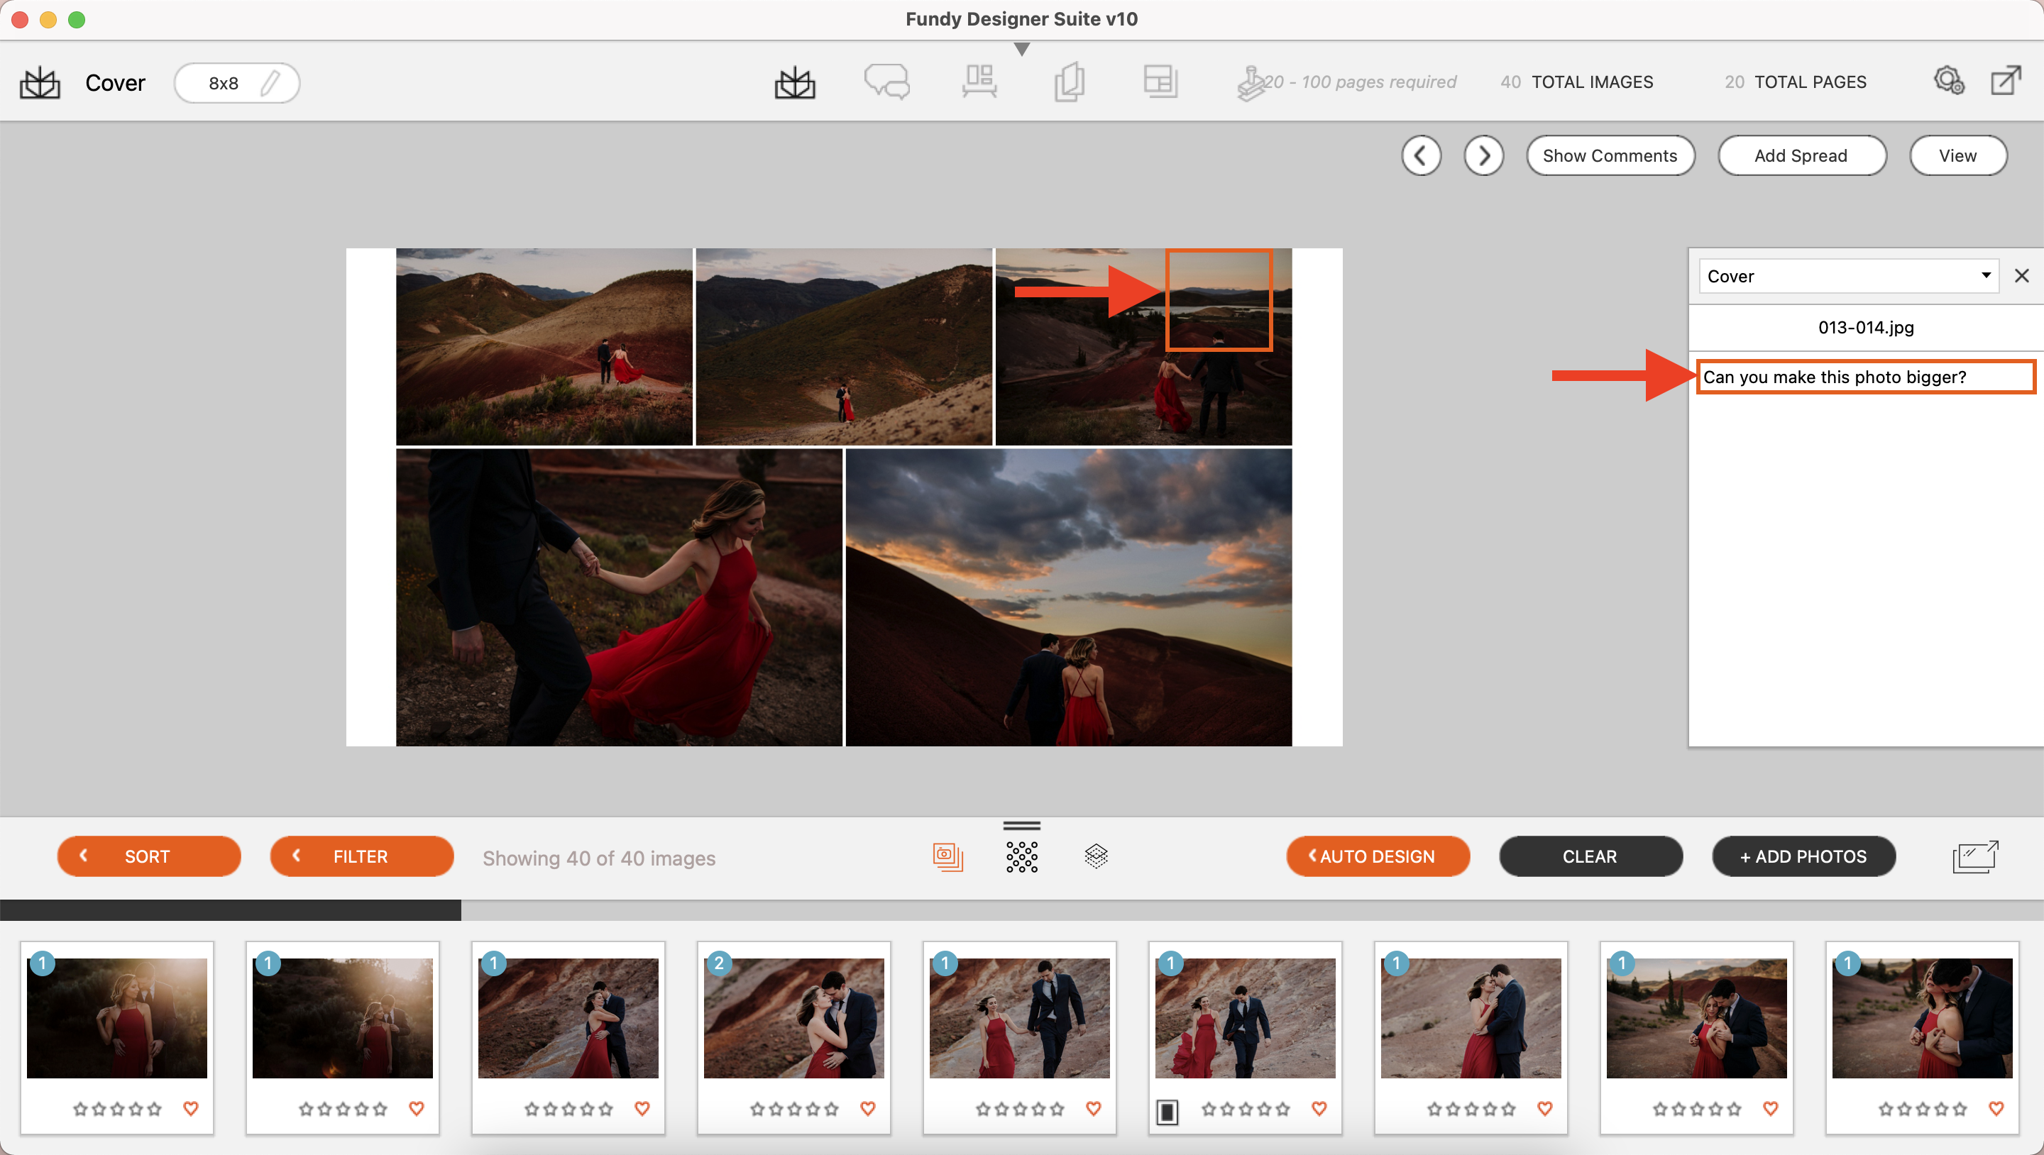
Task: Favorite the first thumbnail with its heart
Action: pyautogui.click(x=190, y=1108)
